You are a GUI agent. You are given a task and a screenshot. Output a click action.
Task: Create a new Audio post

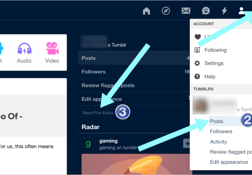(x=24, y=52)
